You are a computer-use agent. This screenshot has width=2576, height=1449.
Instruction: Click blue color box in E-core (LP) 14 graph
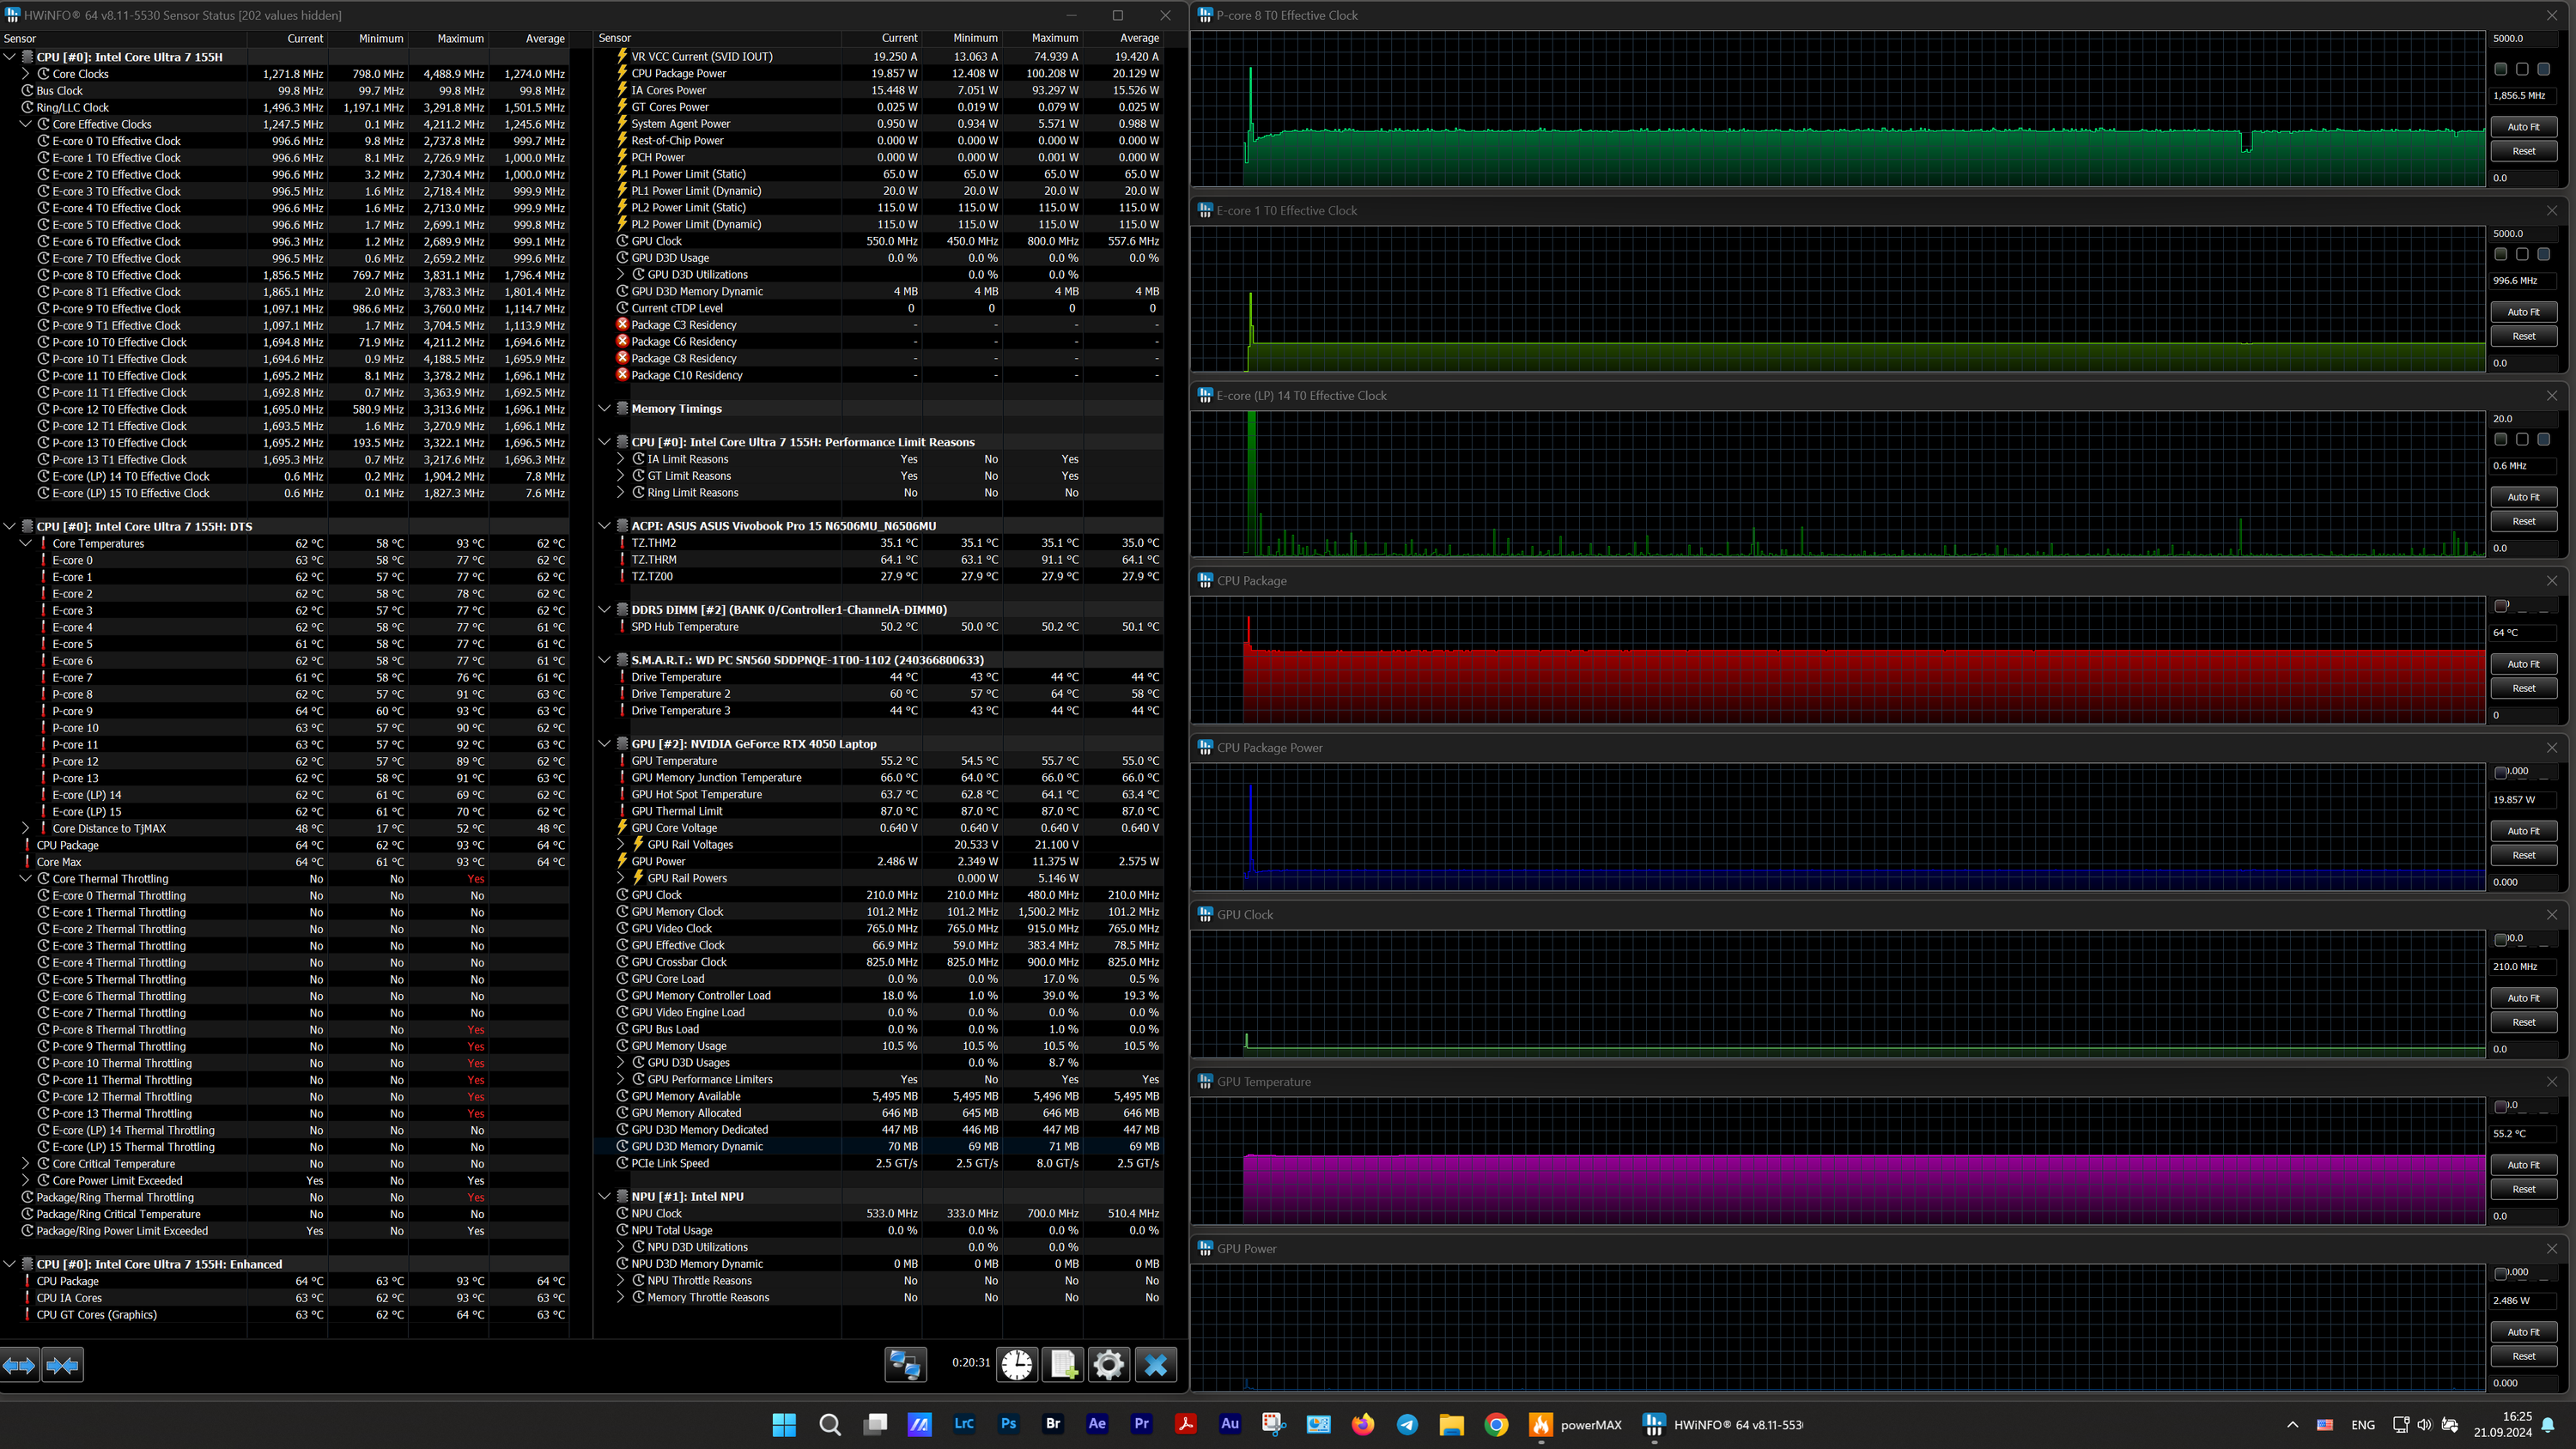point(2543,439)
